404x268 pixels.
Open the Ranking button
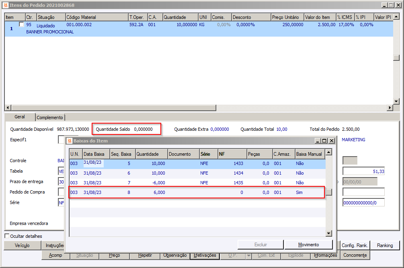[385, 245]
